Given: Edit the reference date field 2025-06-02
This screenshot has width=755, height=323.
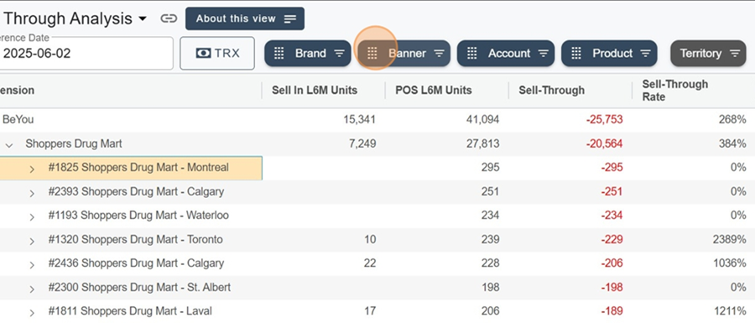Looking at the screenshot, I should point(86,54).
